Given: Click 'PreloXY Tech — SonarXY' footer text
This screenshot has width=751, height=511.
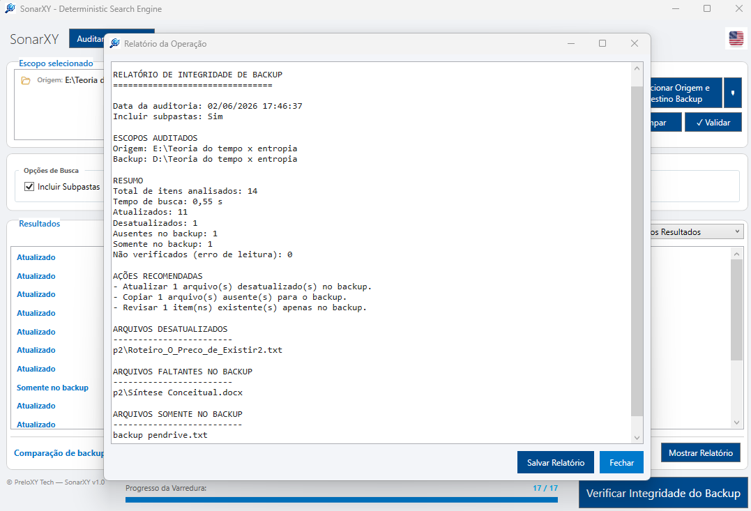Looking at the screenshot, I should click(x=56, y=482).
